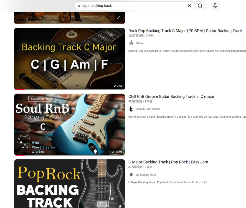Open the TGuitar channel name
Viewport: 246px width, 208px height.
[x=140, y=43]
